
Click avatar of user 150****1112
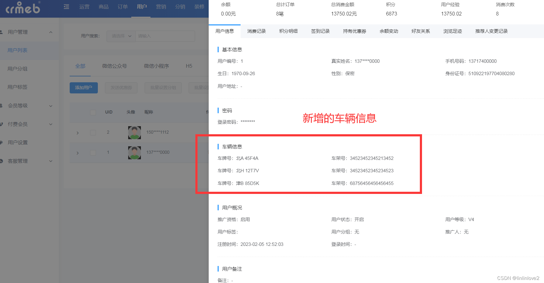pos(134,132)
